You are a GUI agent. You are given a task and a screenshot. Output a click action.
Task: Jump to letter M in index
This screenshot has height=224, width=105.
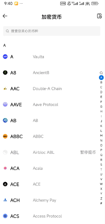point(101,135)
